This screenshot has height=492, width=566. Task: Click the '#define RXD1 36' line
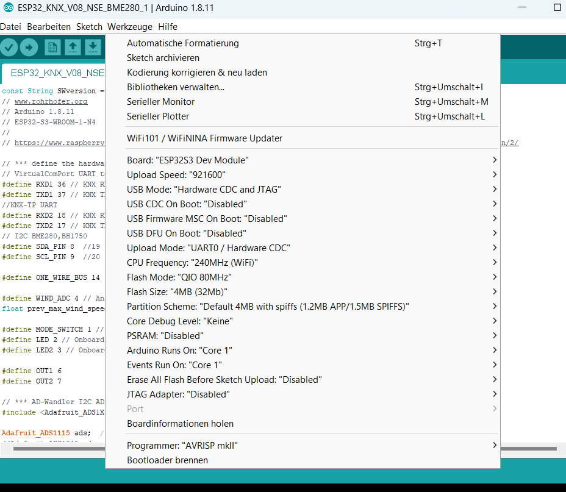tap(53, 184)
